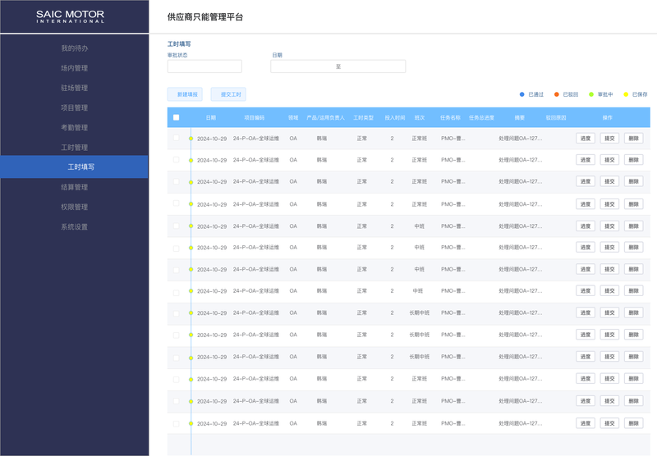The width and height of the screenshot is (657, 456).
Task: Click the 日期 column header
Action: (x=211, y=117)
